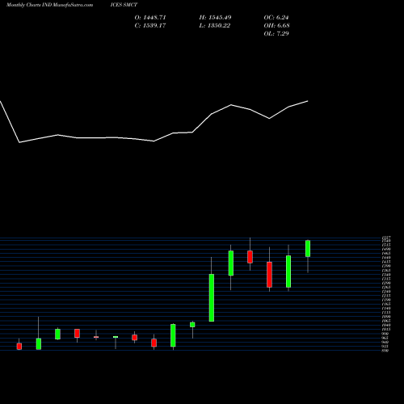The image size is (404, 404).
Task: Select the open price value O: 1448.71
Action: click(150, 18)
